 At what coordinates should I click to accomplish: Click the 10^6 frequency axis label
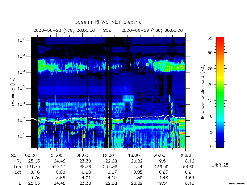click(x=21, y=56)
